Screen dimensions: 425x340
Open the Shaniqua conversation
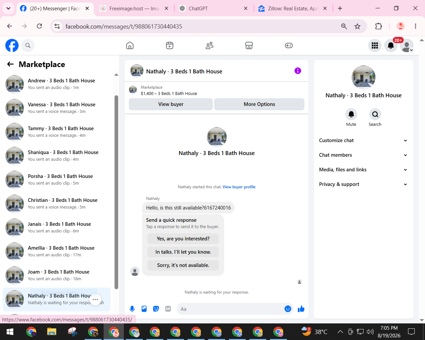pos(57,156)
